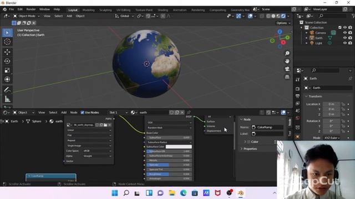Image resolution: width=355 pixels, height=199 pixels.
Task: Expand the Camera in outliner
Action: point(307,33)
